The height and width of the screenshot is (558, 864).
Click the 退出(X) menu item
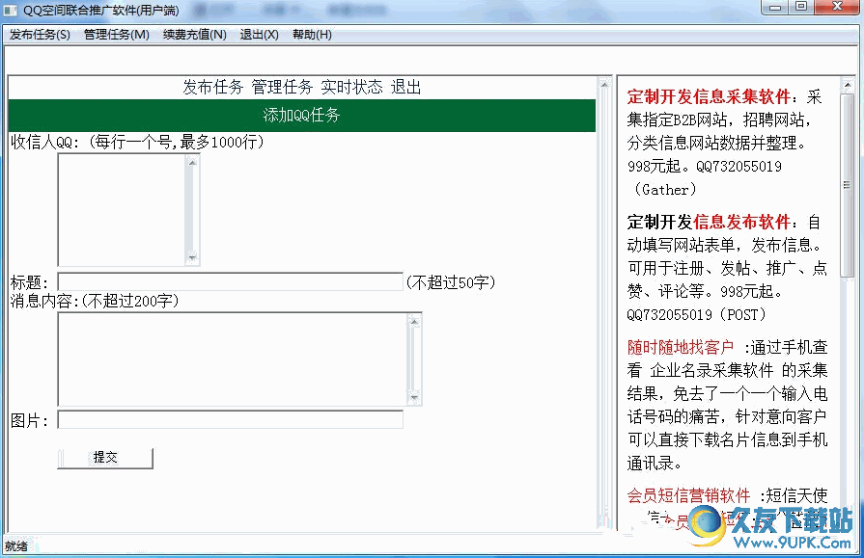[x=259, y=35]
